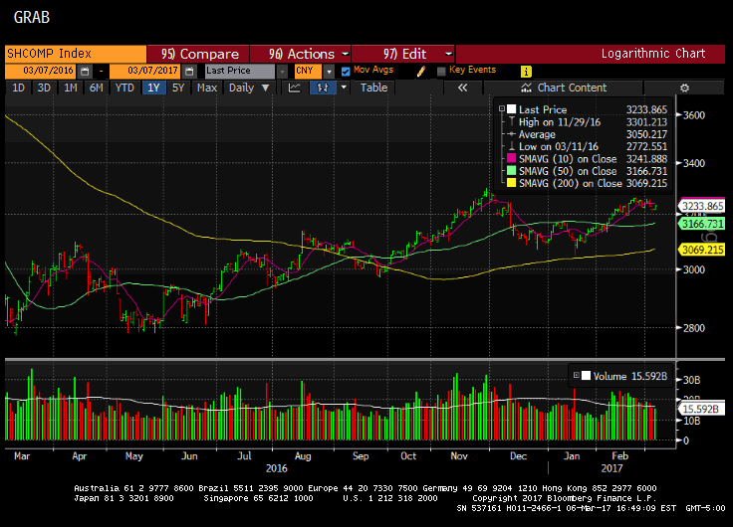Click the SHCOMP Index security field
This screenshot has width=733, height=527.
(76, 54)
